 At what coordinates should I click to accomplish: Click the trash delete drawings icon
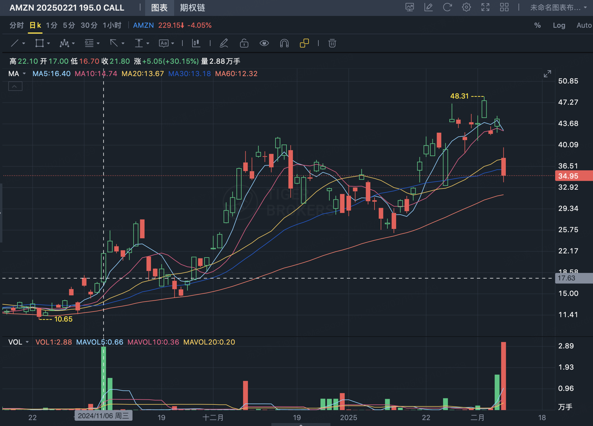pos(332,43)
